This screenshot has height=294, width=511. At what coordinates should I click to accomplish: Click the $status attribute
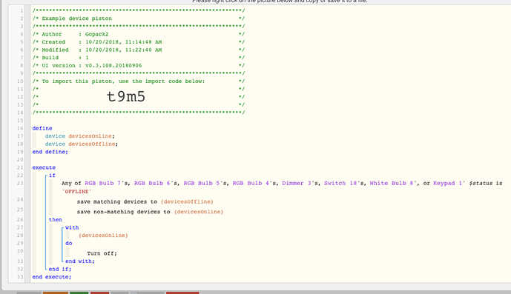[481, 184]
